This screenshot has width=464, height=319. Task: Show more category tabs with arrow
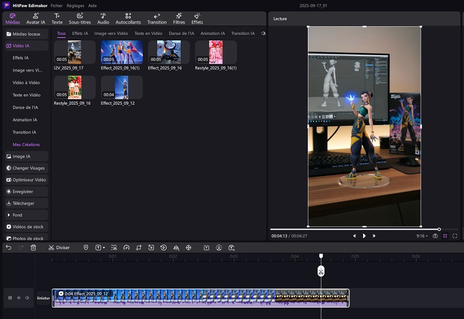(263, 33)
